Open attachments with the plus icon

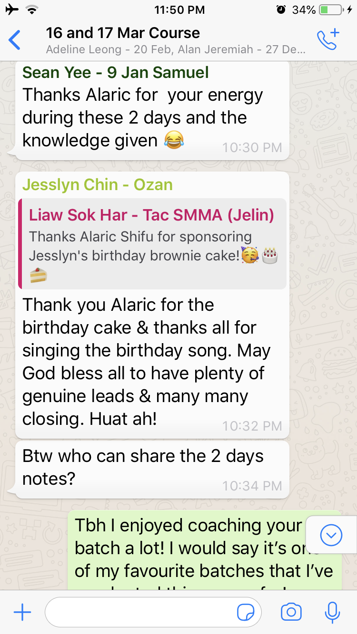(x=22, y=612)
